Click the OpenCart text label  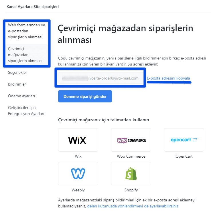(184, 156)
